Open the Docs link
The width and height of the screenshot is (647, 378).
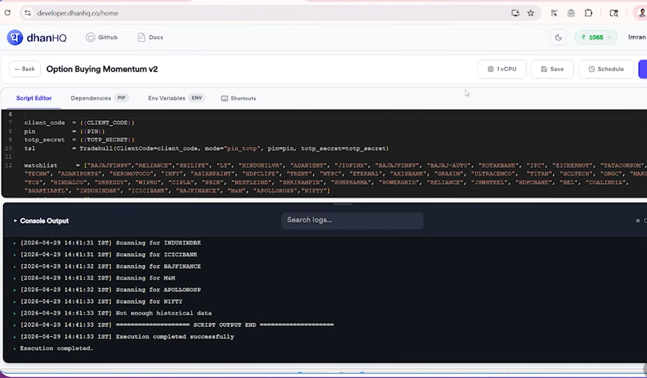(150, 37)
